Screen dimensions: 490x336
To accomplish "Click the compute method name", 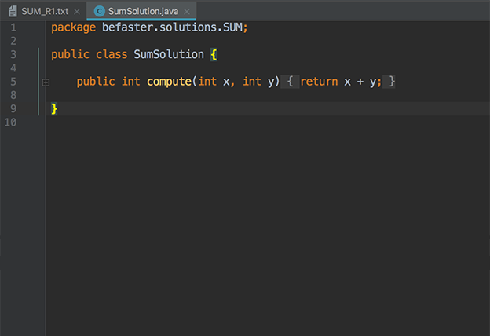I will (x=168, y=82).
